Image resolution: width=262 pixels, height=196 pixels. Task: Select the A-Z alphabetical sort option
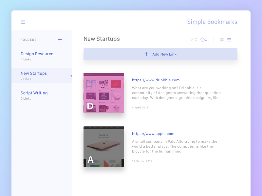[x=194, y=39]
